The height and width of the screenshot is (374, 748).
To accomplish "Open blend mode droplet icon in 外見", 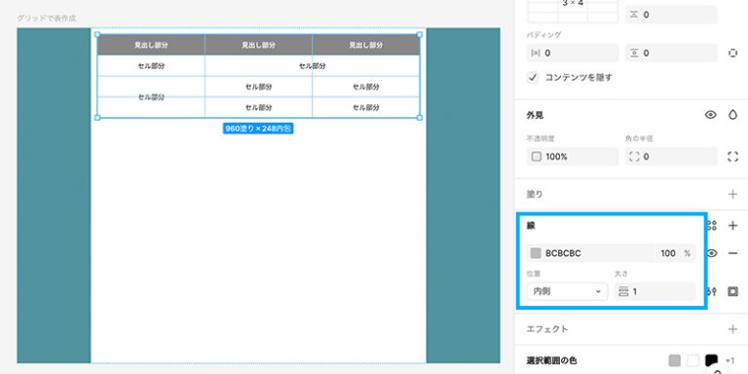I will coord(732,115).
